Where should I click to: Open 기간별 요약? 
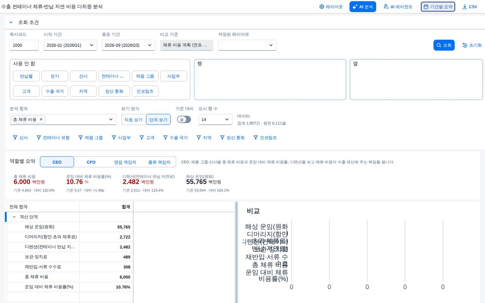pyautogui.click(x=438, y=7)
